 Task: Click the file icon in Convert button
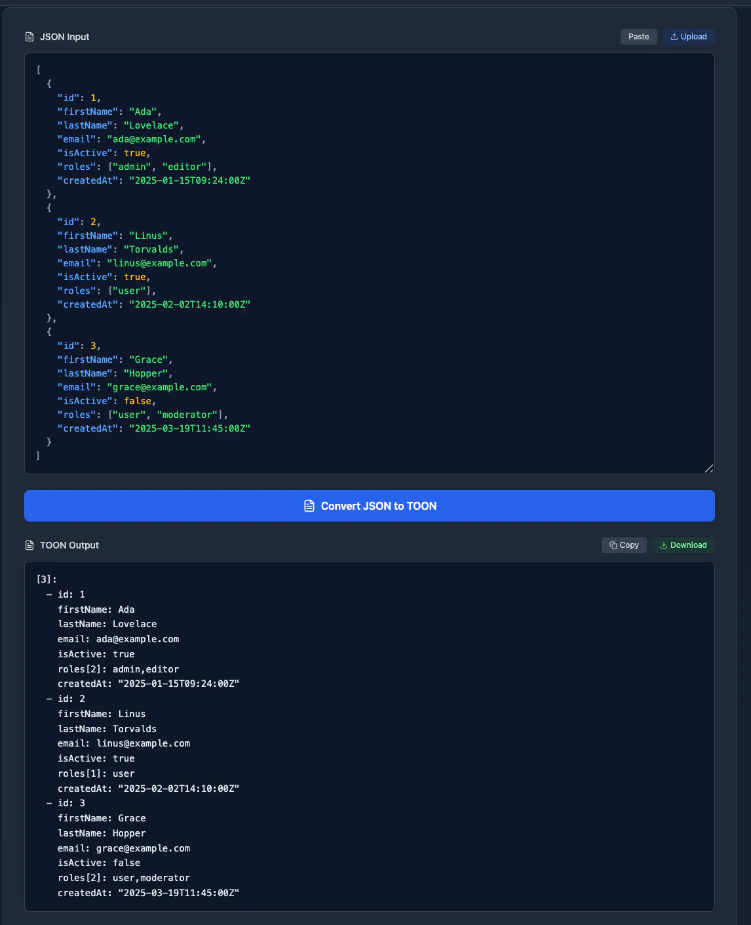(309, 506)
